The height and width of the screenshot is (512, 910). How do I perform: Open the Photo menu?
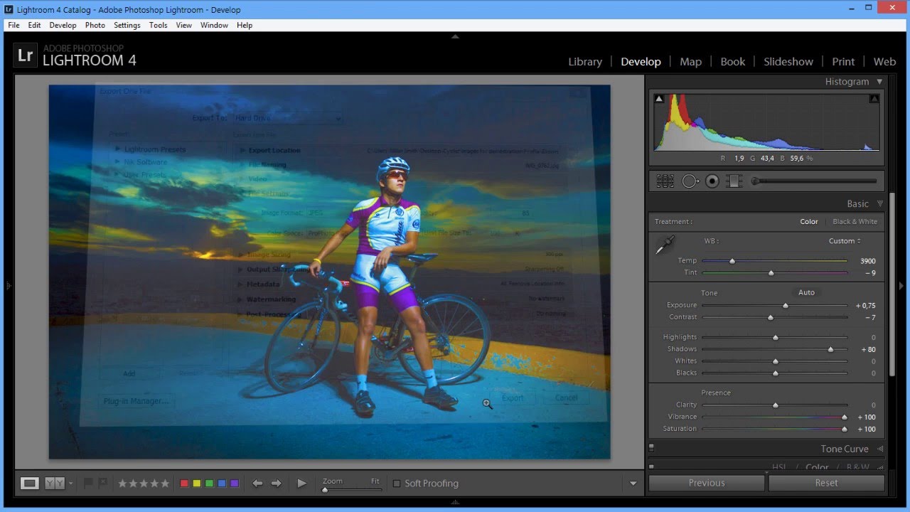95,25
